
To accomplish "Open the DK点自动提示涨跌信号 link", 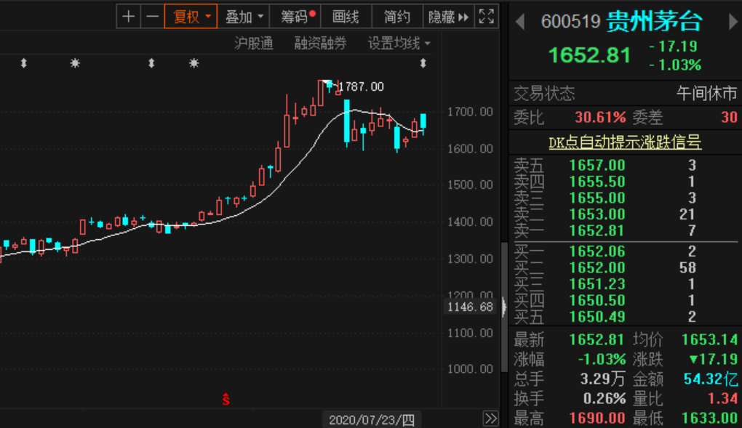I will click(x=625, y=143).
